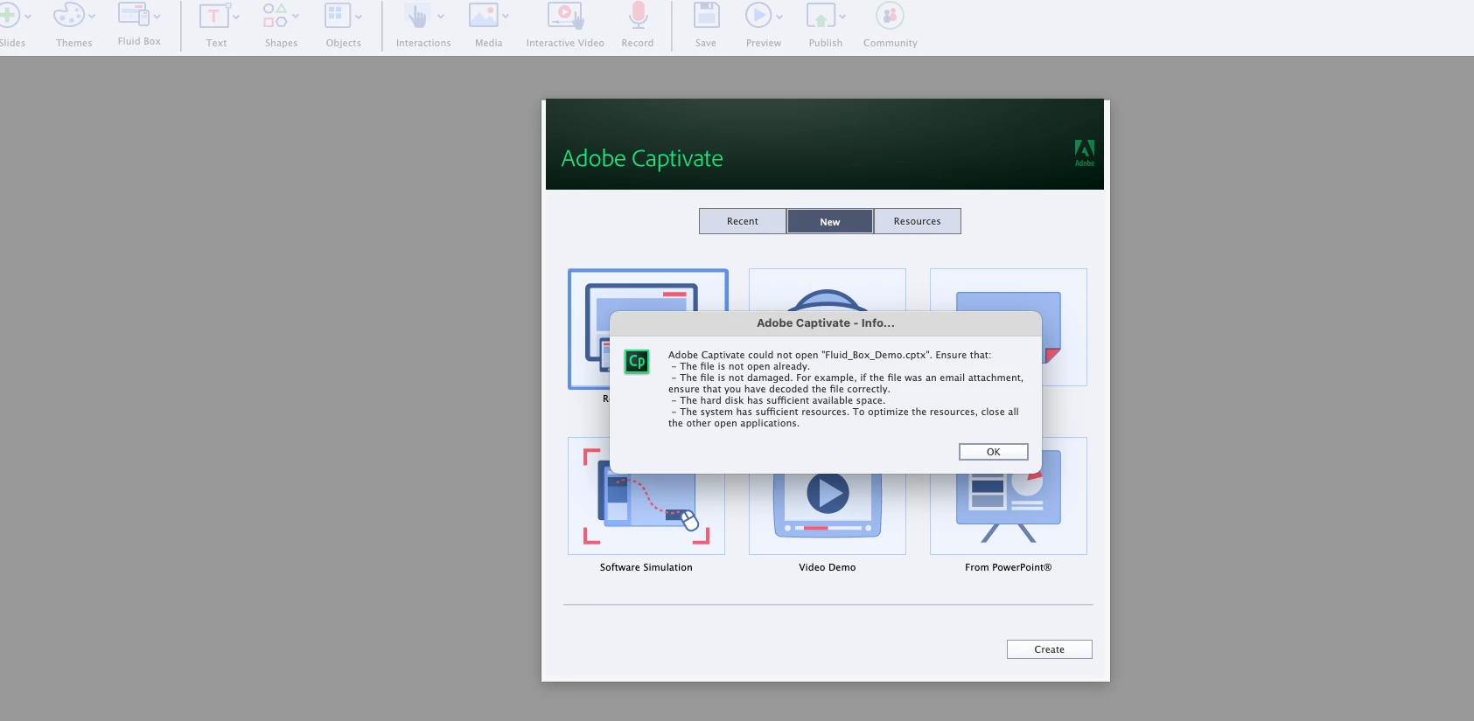Choose the Interactive Video icon
Image resolution: width=1474 pixels, height=721 pixels.
pyautogui.click(x=565, y=15)
